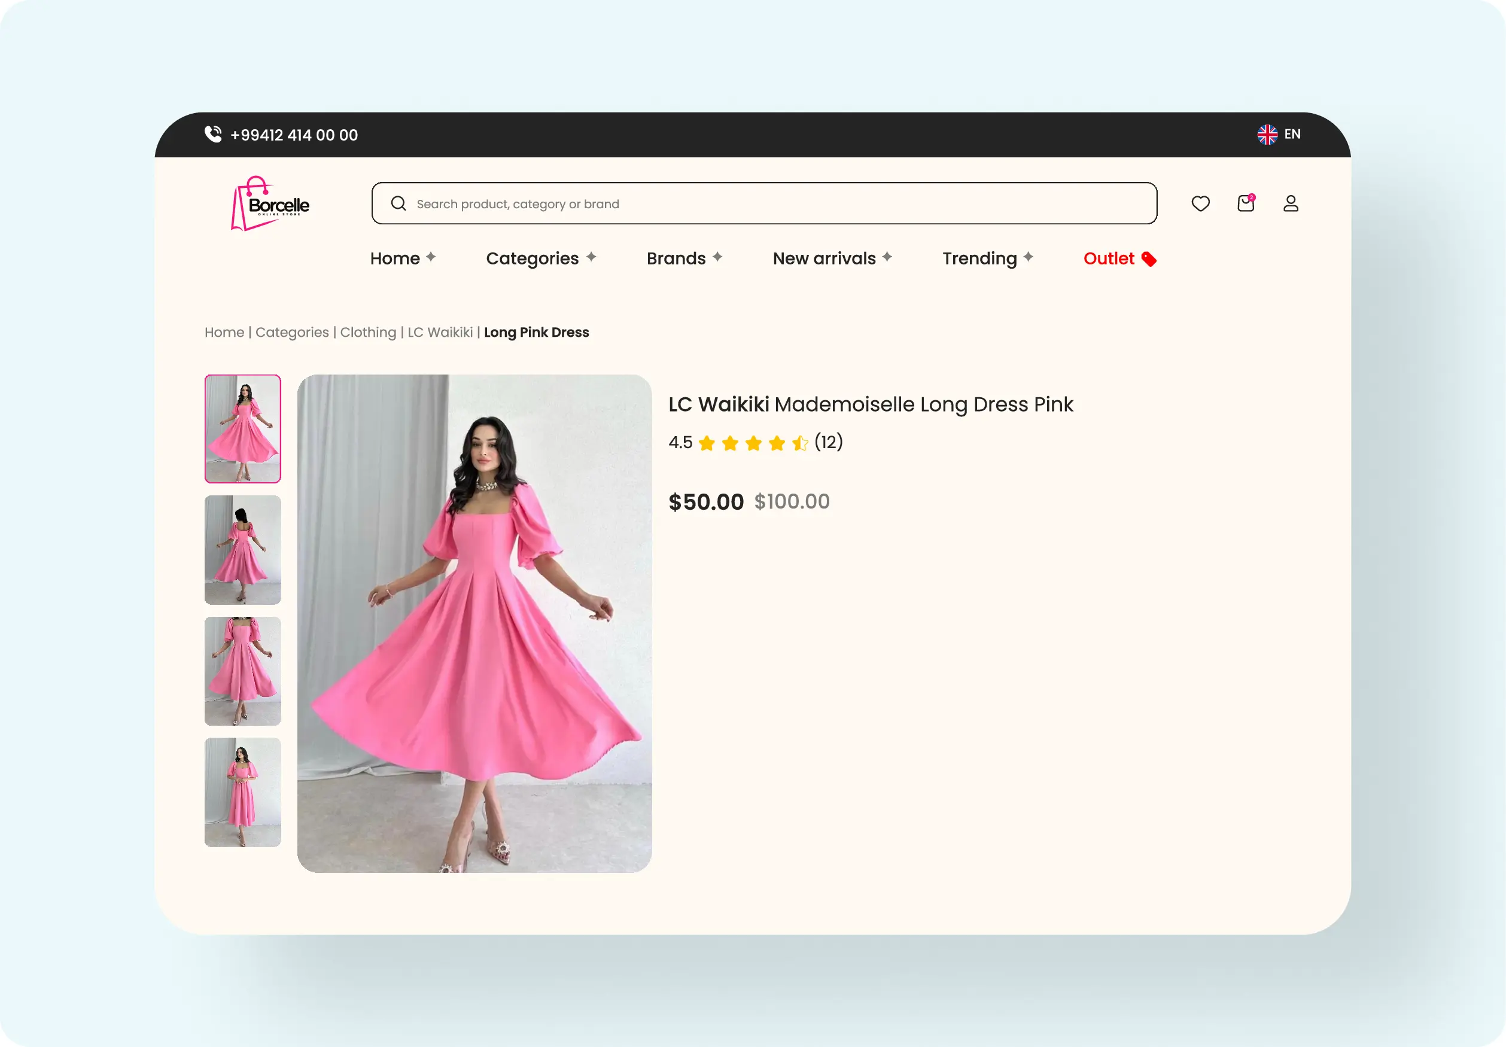This screenshot has height=1047, width=1506.
Task: Click the 4.5 rating value
Action: coord(680,443)
